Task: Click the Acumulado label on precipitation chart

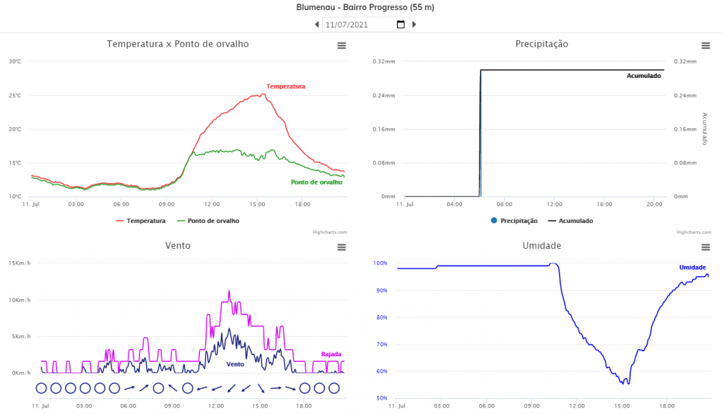Action: click(644, 76)
